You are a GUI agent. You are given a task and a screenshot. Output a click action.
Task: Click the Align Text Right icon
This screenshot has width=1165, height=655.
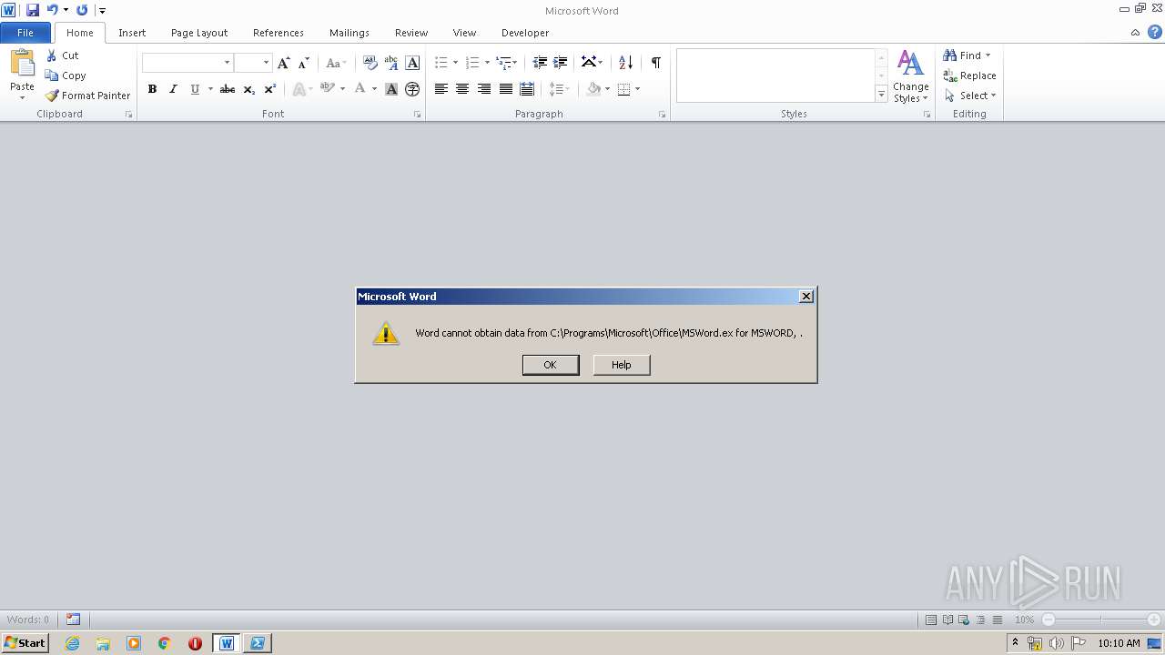click(484, 89)
